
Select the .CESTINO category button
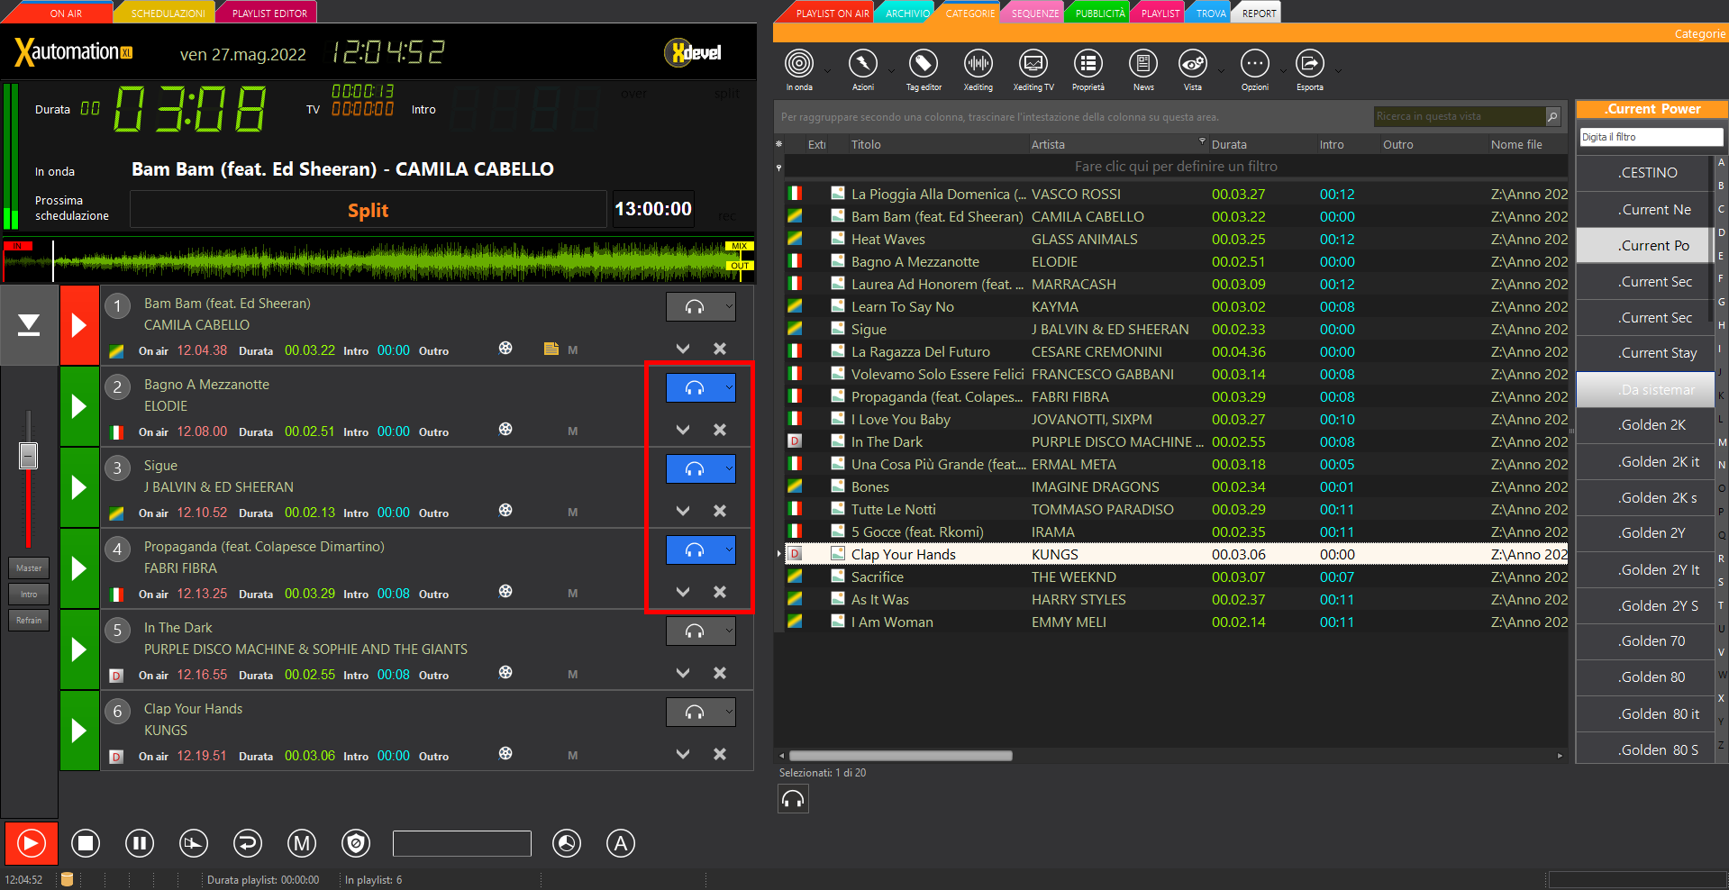(1644, 173)
